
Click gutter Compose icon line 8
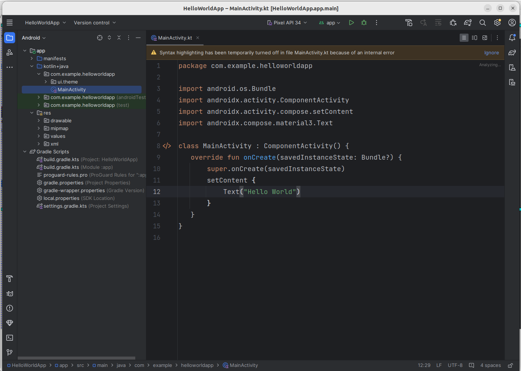[x=167, y=146]
